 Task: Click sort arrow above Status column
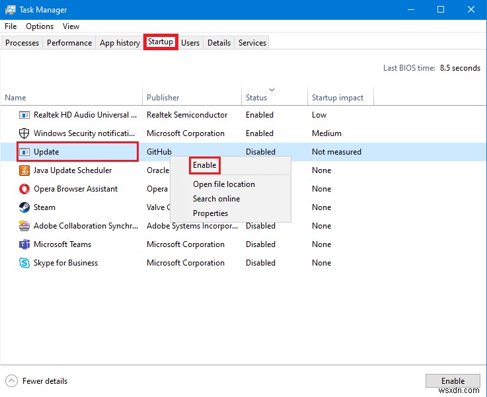pos(272,89)
